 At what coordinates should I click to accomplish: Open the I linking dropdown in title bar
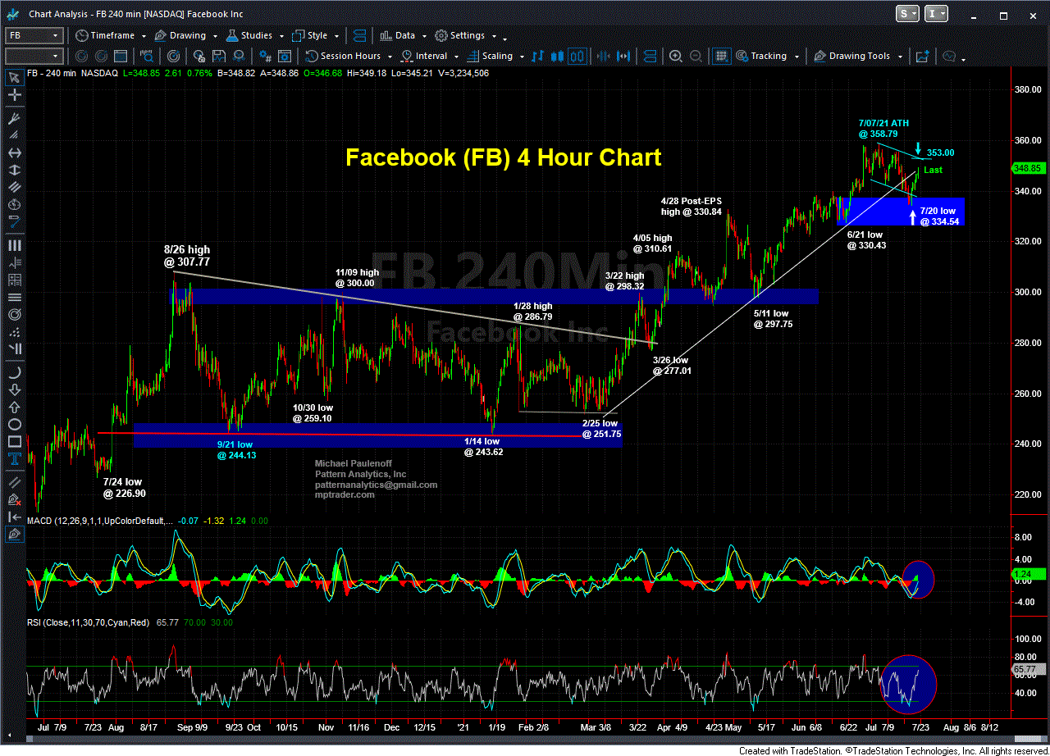coord(936,14)
